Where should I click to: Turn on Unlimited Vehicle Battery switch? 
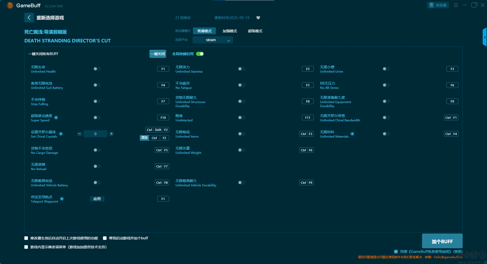(97, 183)
